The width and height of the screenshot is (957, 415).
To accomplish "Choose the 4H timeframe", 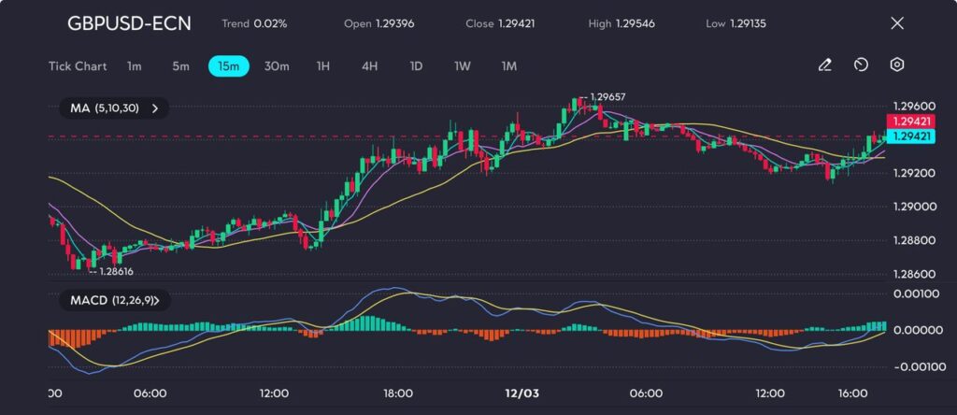I will (370, 66).
